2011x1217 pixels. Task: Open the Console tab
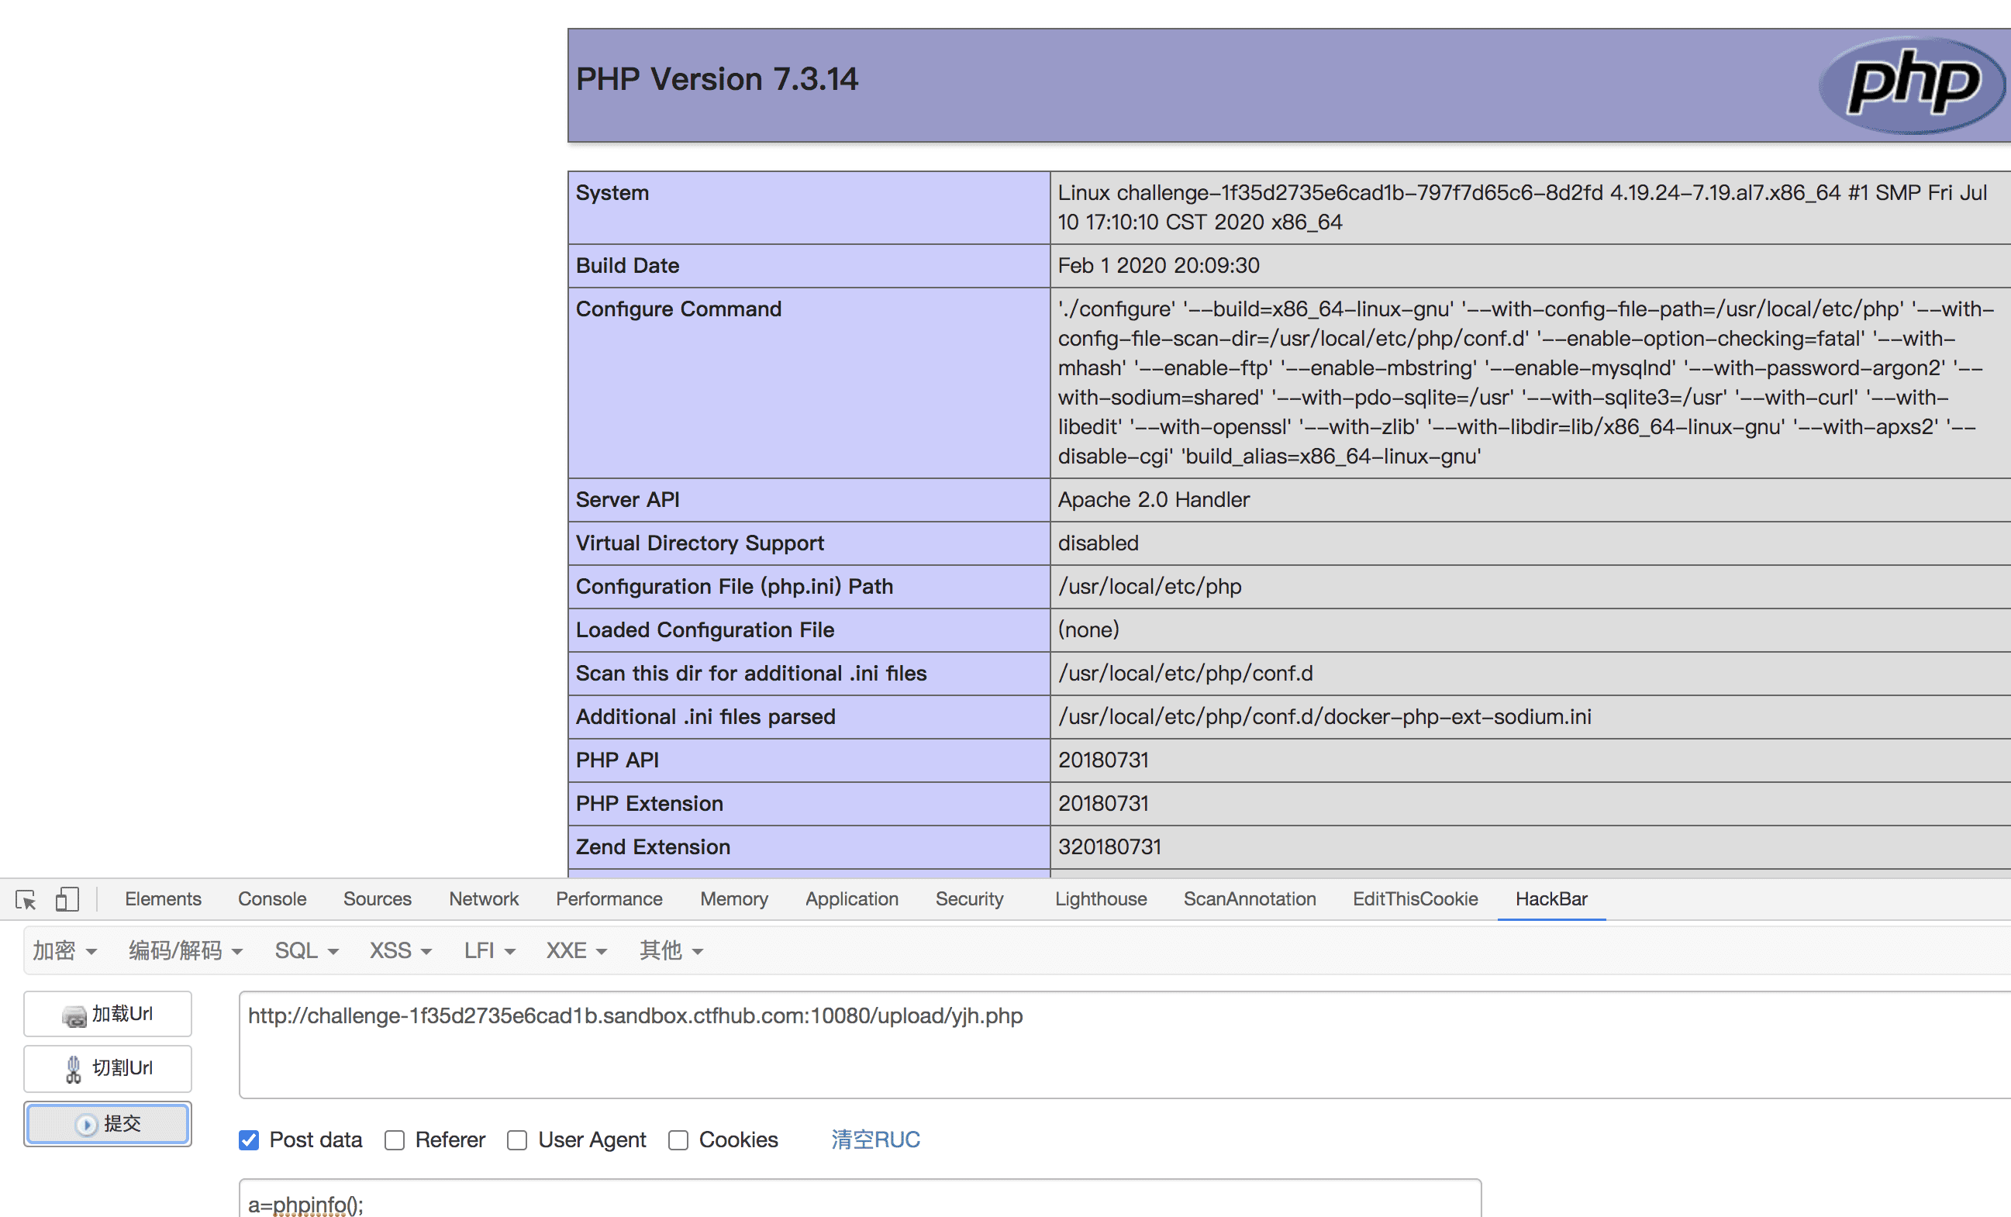(272, 898)
